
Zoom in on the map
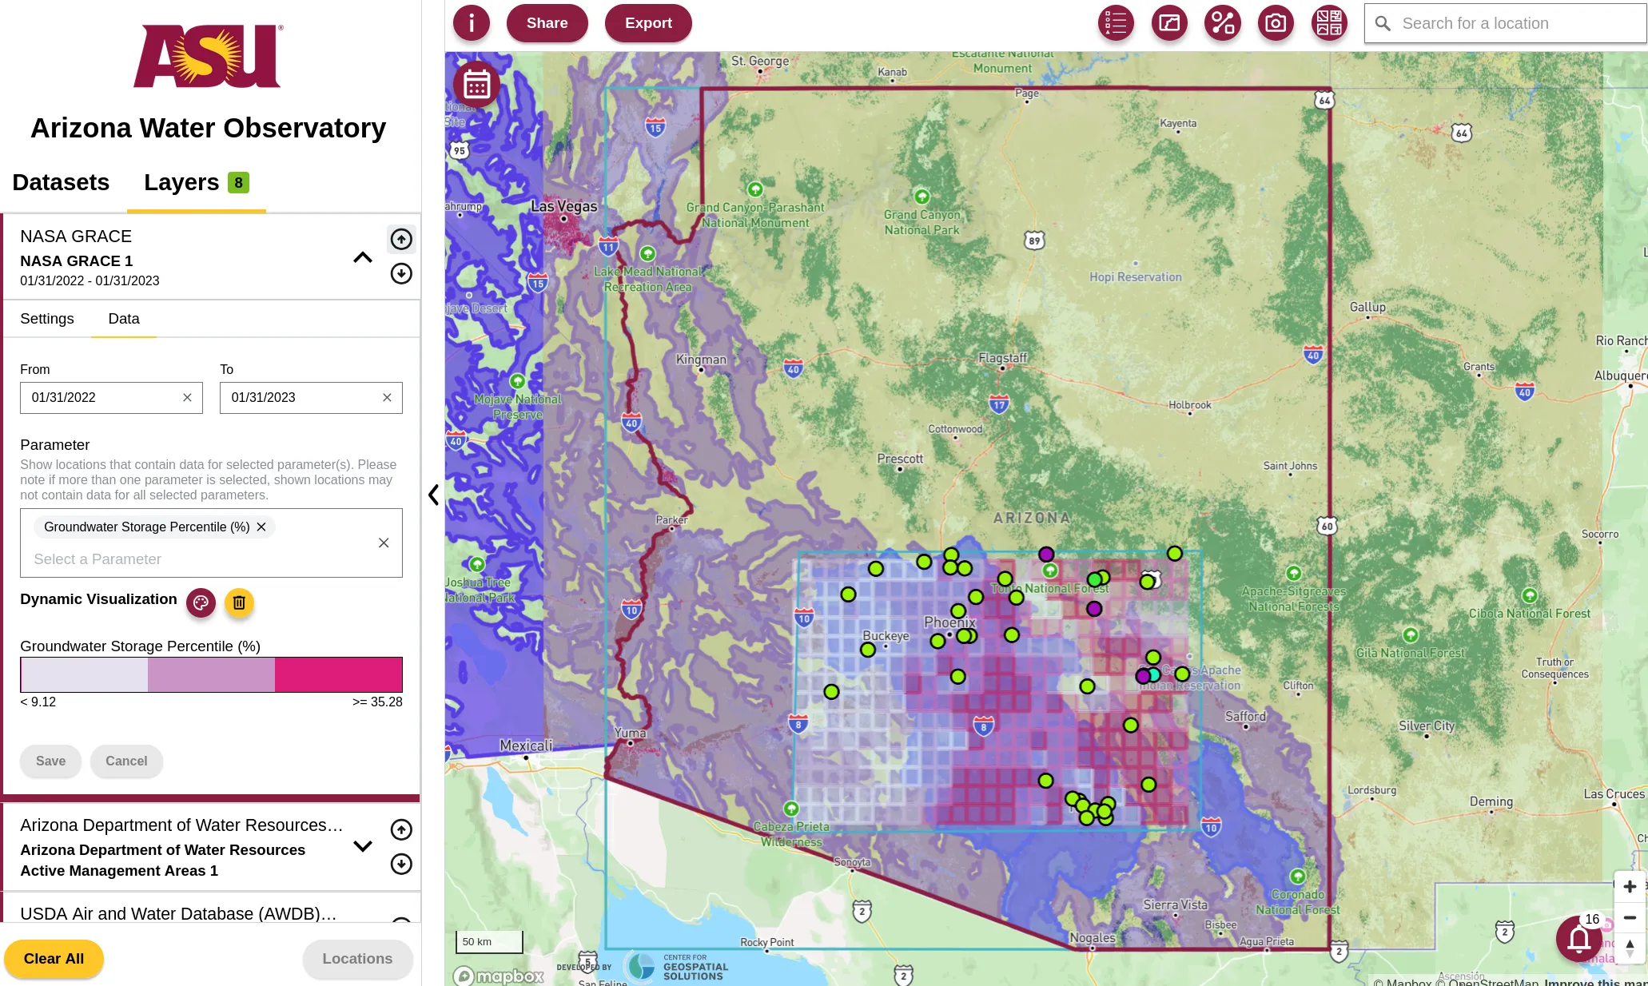pos(1630,887)
